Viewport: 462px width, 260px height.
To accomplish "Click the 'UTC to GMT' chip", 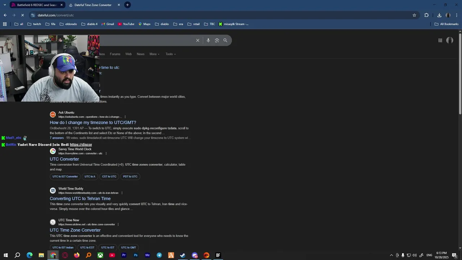I will click(128, 248).
